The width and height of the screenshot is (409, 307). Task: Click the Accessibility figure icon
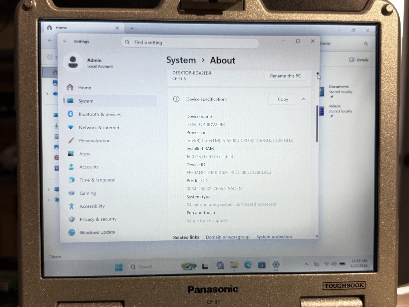72,206
